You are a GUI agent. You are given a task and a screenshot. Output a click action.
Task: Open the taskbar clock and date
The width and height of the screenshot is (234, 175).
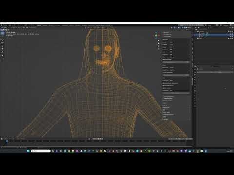click(x=230, y=151)
